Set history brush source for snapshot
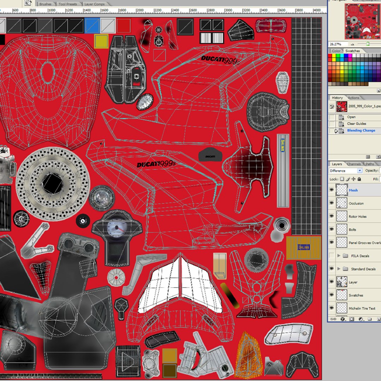 pyautogui.click(x=332, y=107)
